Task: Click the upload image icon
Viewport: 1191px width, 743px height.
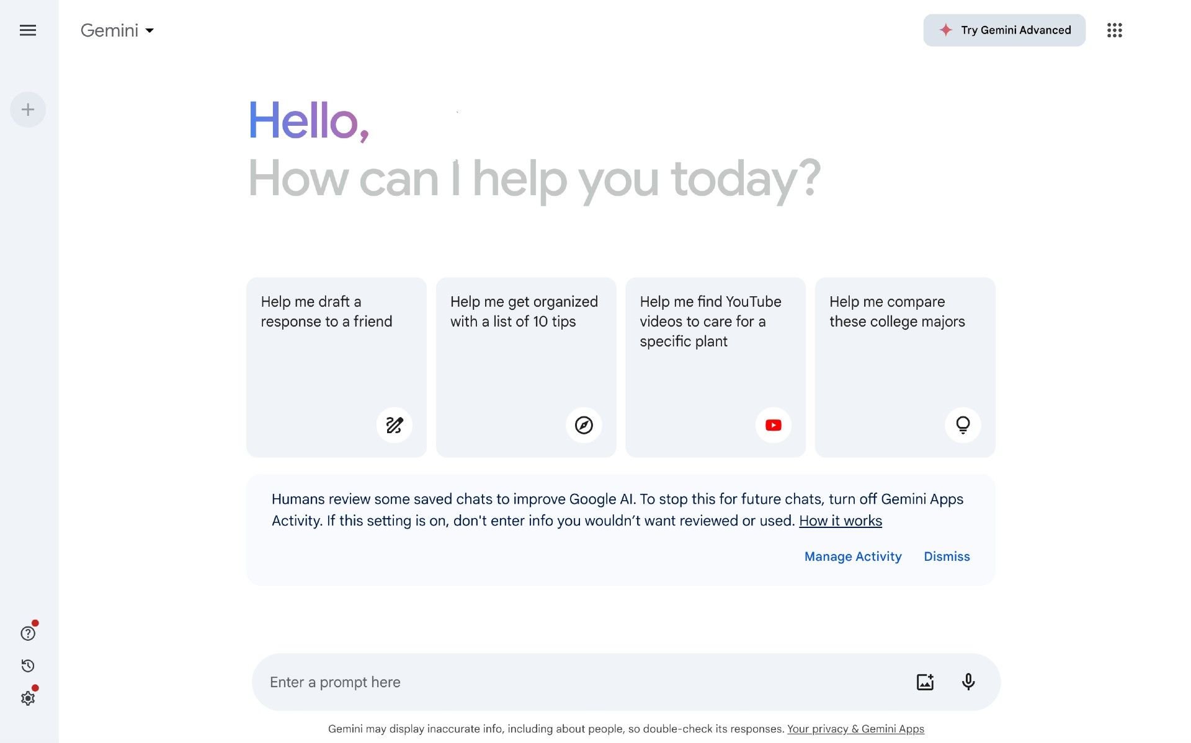Action: [925, 682]
